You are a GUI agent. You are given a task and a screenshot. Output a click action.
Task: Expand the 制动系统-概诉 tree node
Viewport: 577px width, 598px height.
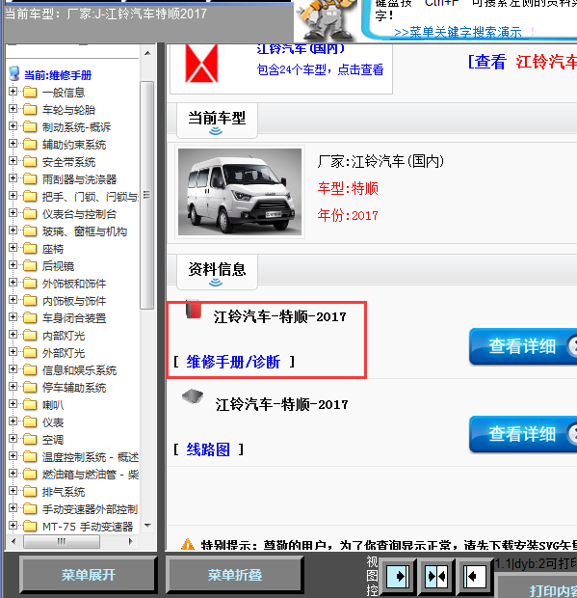coord(13,126)
